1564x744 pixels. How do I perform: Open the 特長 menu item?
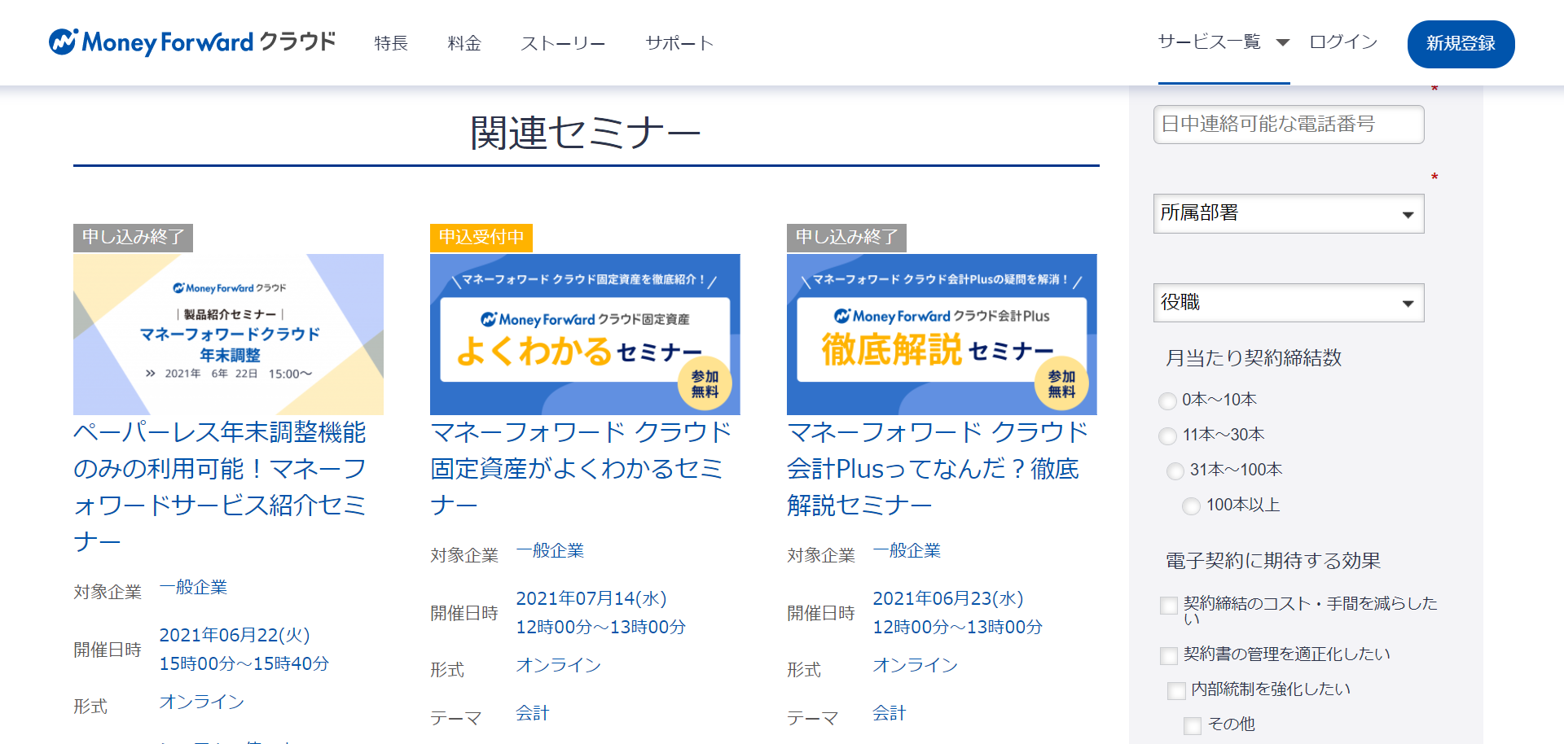(x=391, y=43)
